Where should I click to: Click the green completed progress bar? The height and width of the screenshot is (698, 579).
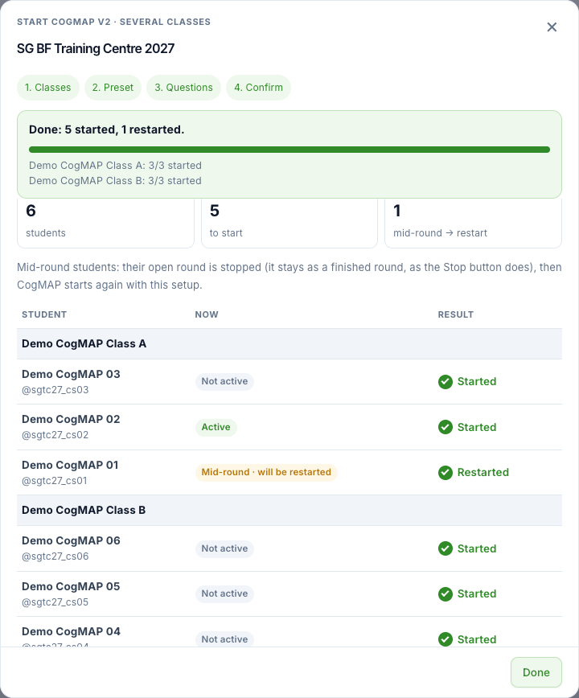[289, 150]
